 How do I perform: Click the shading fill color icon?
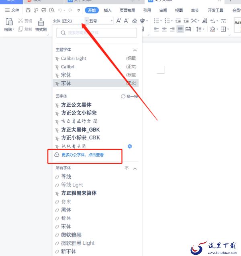[212, 29]
